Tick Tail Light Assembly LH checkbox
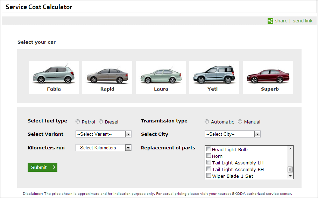Screen dimensions: 318x198 pyautogui.click(x=209, y=162)
